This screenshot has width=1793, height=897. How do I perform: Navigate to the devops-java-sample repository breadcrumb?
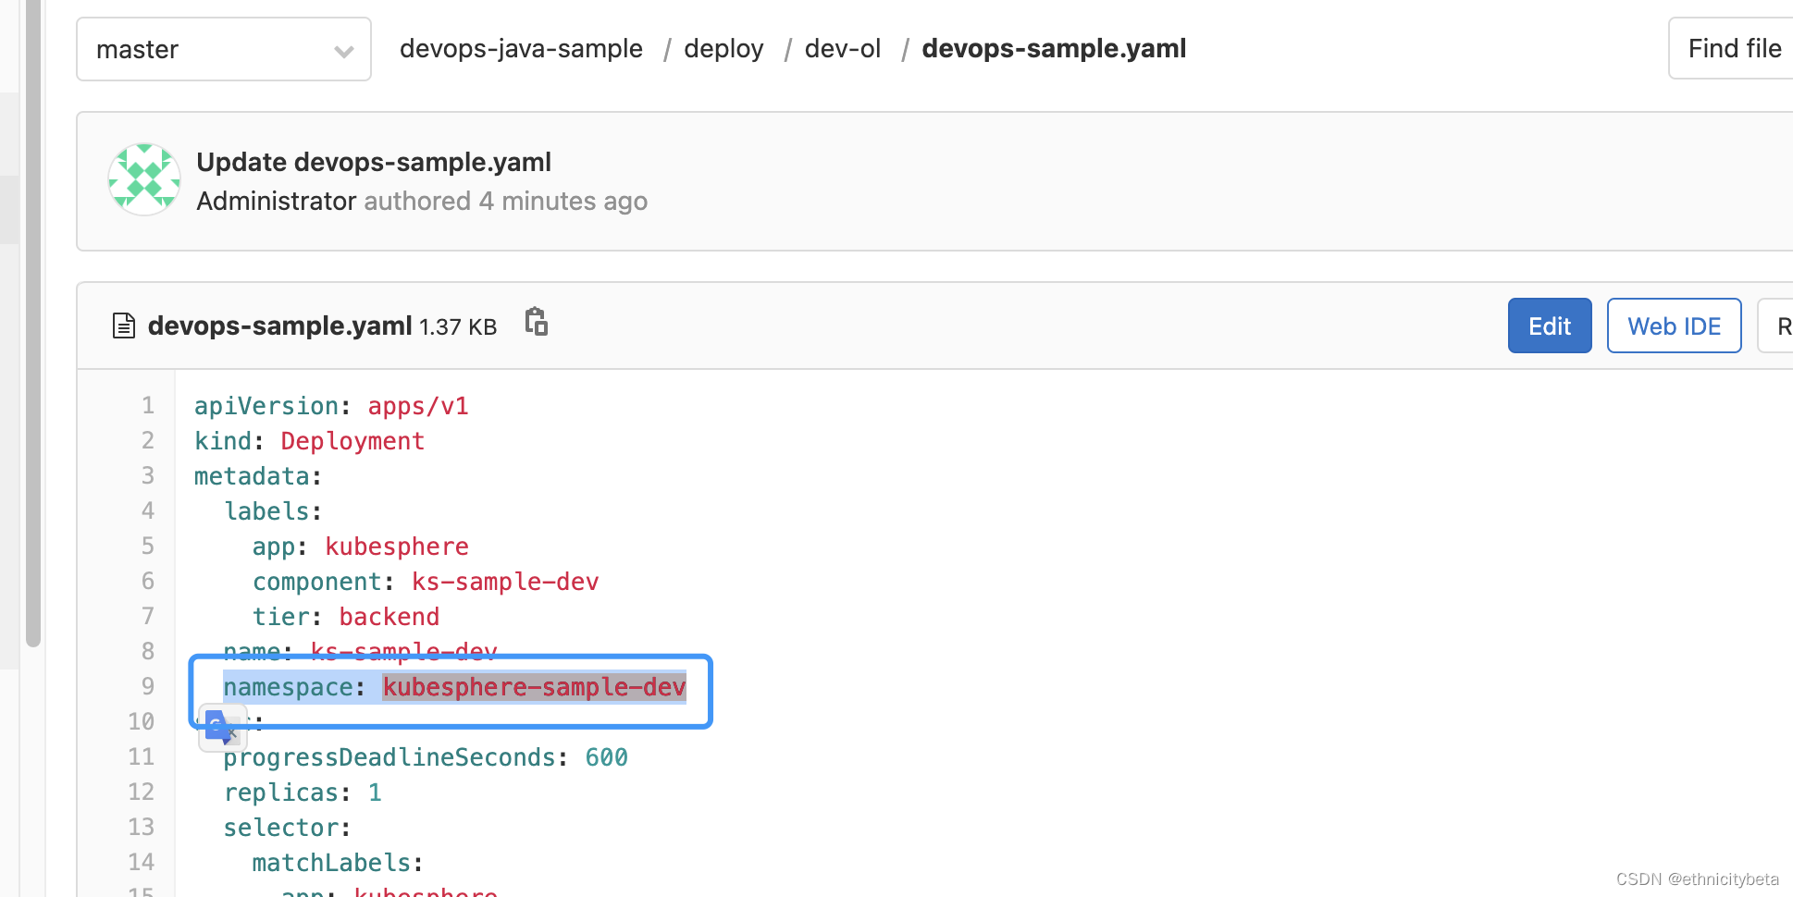point(521,48)
